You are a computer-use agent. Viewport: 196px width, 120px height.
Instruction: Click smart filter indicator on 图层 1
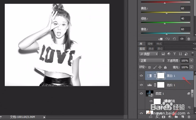coord(188,93)
